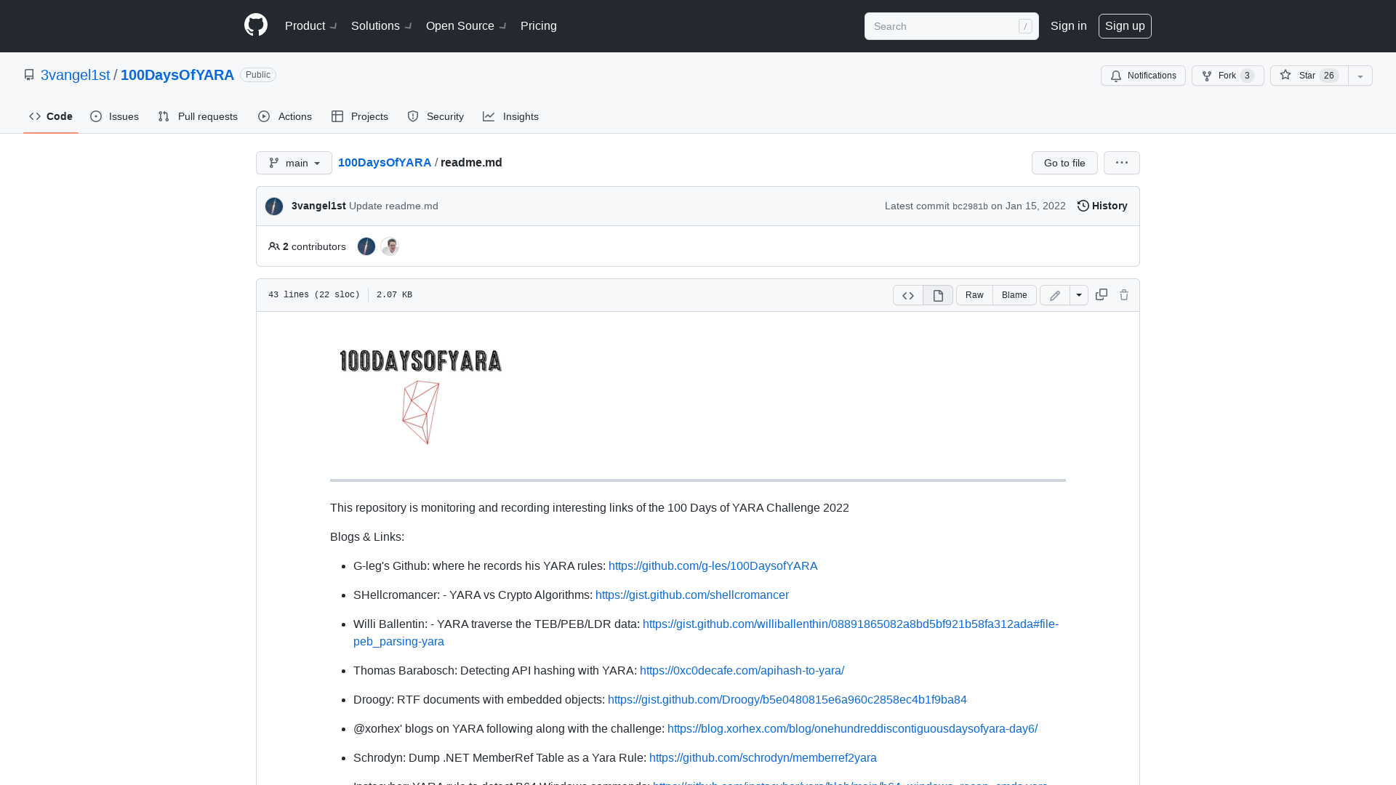
Task: Open the schrodyn memberref2yara link
Action: (x=763, y=757)
